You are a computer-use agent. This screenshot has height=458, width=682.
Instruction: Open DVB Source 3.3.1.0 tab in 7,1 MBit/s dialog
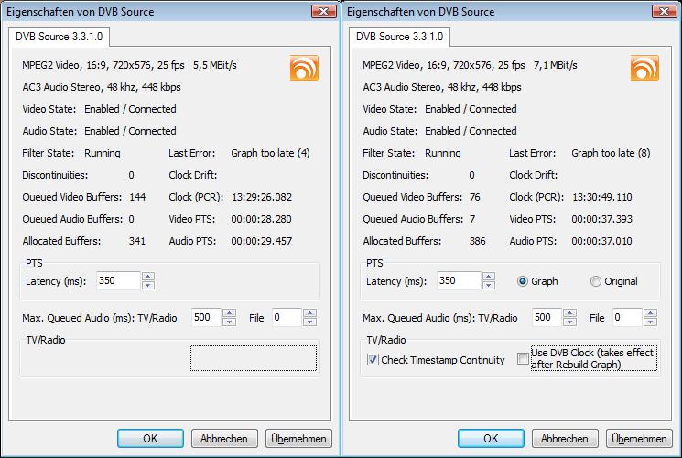click(x=399, y=37)
